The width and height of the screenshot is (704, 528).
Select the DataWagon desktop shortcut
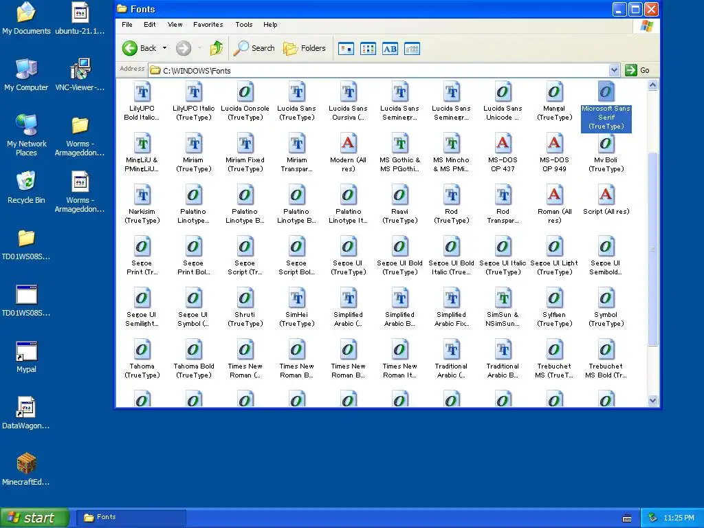click(x=26, y=413)
